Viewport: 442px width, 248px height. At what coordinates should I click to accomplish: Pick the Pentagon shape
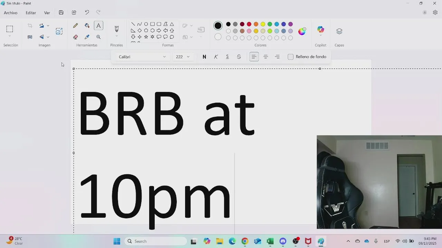pyautogui.click(x=146, y=31)
